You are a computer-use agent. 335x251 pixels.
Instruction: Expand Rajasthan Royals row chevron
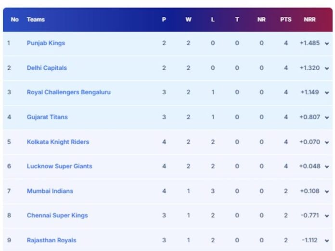click(x=327, y=241)
